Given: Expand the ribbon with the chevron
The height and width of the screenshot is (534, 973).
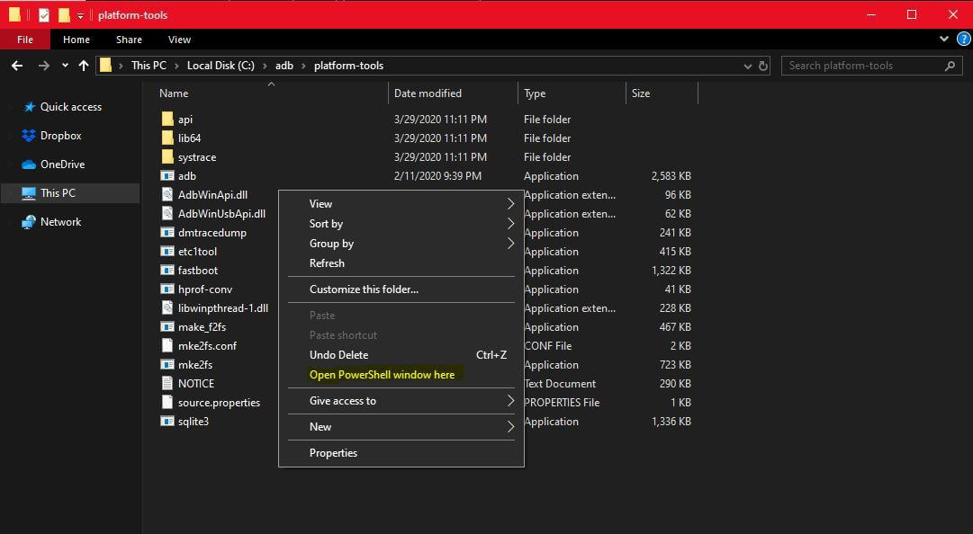Looking at the screenshot, I should click(944, 39).
